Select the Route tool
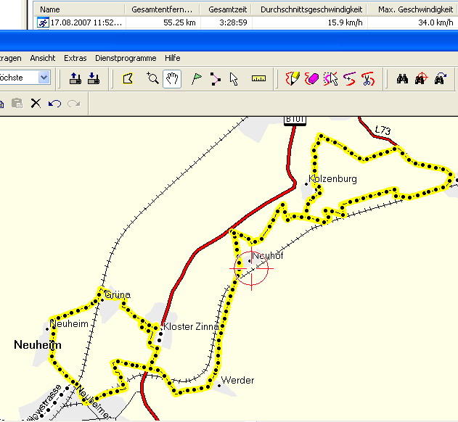This screenshot has height=422, width=458. 215,78
